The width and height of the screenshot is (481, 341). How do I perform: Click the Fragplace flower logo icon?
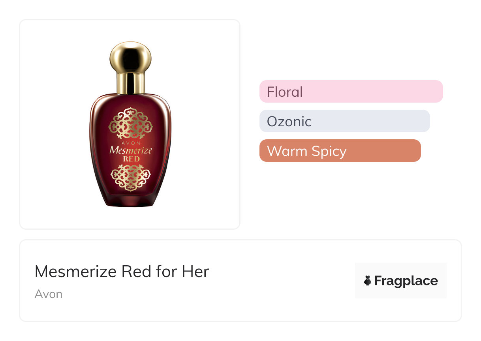(368, 281)
